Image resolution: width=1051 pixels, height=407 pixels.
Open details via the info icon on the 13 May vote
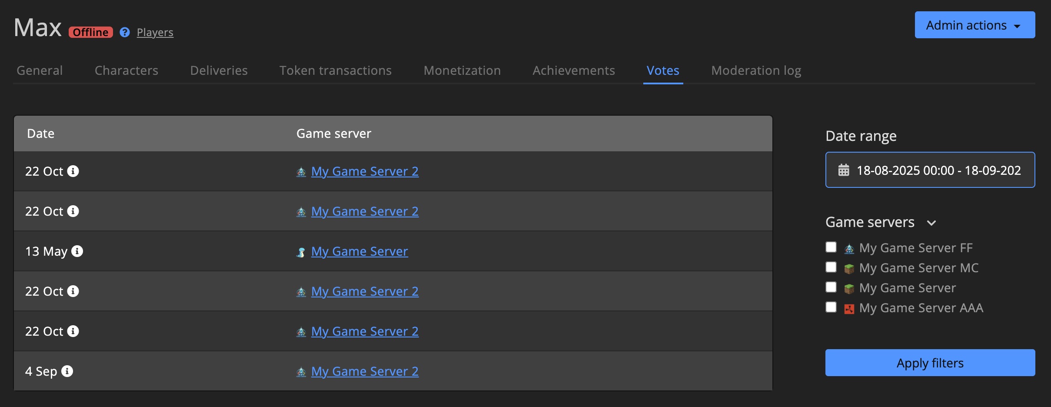click(77, 251)
